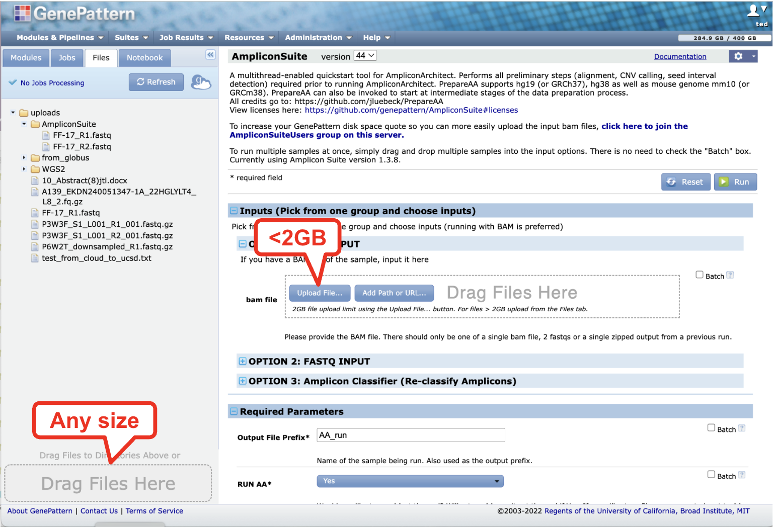Image resolution: width=773 pixels, height=527 pixels.
Task: Click the help icon beside bam file Batch
Action: pyautogui.click(x=730, y=275)
